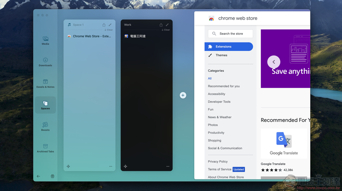Add a new space with plus button
This screenshot has height=191, width=342.
coord(183,95)
